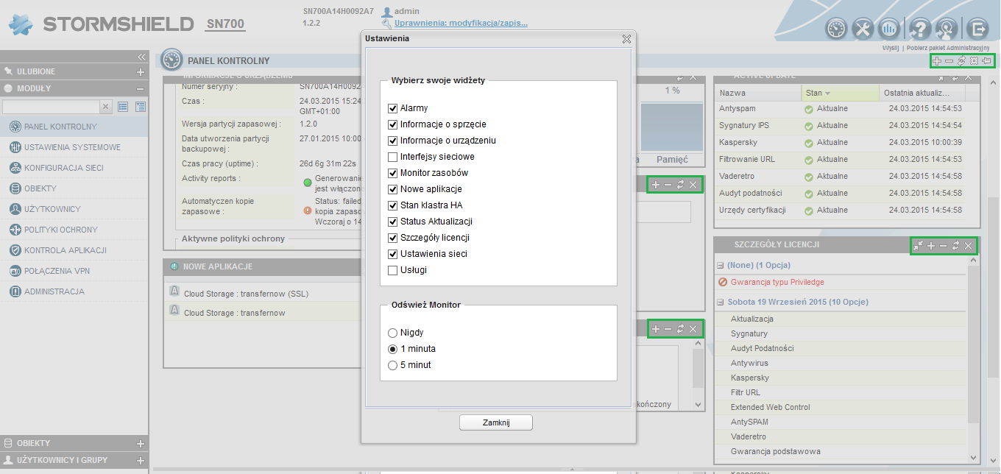This screenshot has width=1001, height=474.
Task: Open the headset support assistant icon
Action: tap(948, 29)
